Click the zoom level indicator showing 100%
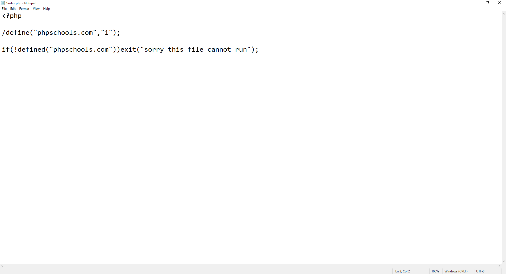506x274 pixels. click(x=435, y=271)
